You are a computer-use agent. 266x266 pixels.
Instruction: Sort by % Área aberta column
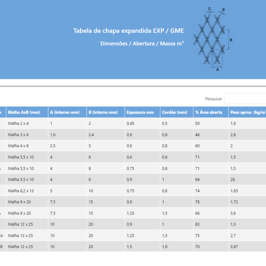(209, 112)
